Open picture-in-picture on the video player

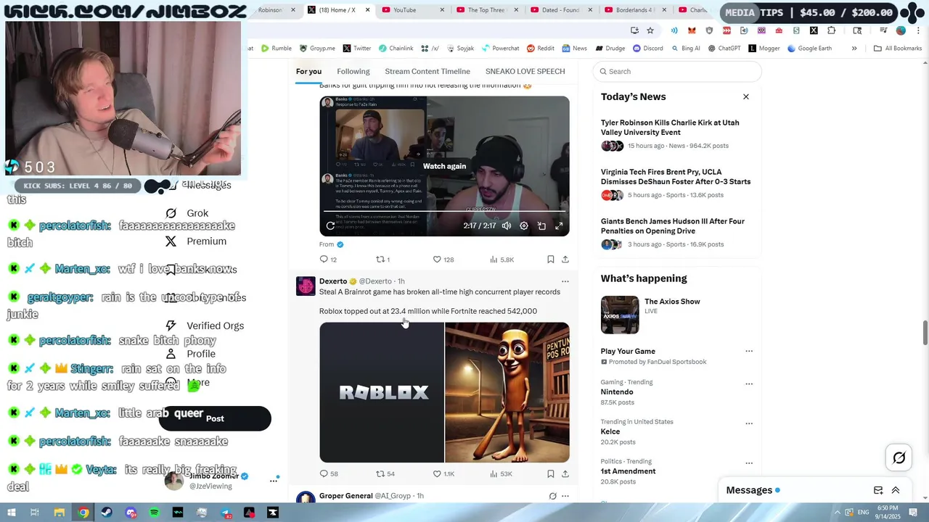tap(541, 225)
